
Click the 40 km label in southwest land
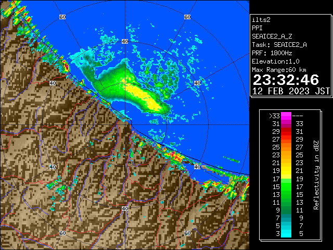(53, 167)
